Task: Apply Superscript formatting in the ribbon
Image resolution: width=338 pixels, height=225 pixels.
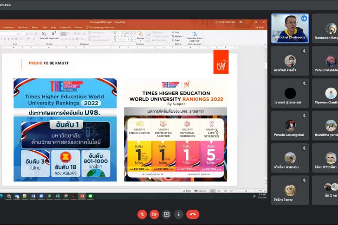Action: click(x=53, y=35)
